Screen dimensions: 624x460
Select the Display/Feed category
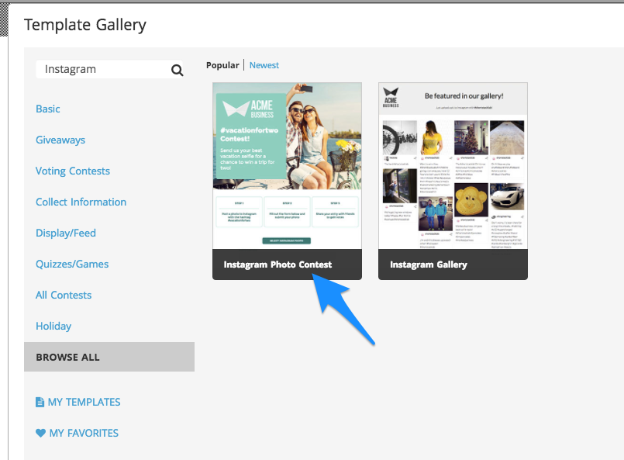pos(66,233)
